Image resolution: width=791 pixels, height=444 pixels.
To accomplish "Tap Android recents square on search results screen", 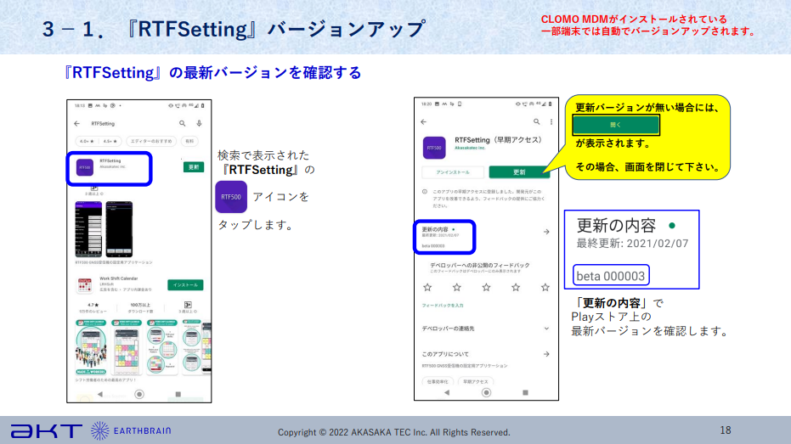I will pos(178,394).
